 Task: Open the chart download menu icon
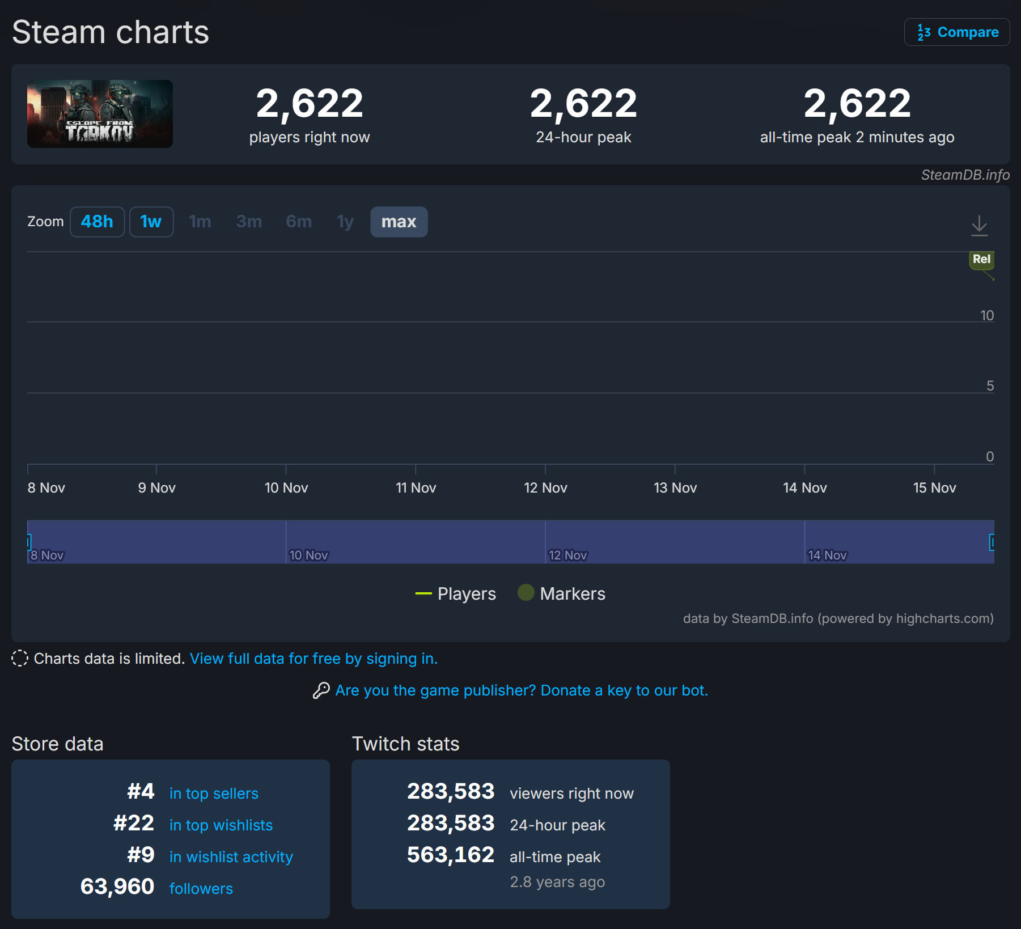point(979,225)
